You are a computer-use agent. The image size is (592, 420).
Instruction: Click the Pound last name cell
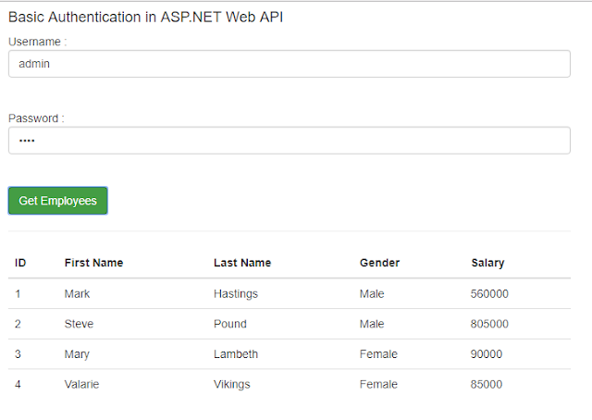point(230,324)
